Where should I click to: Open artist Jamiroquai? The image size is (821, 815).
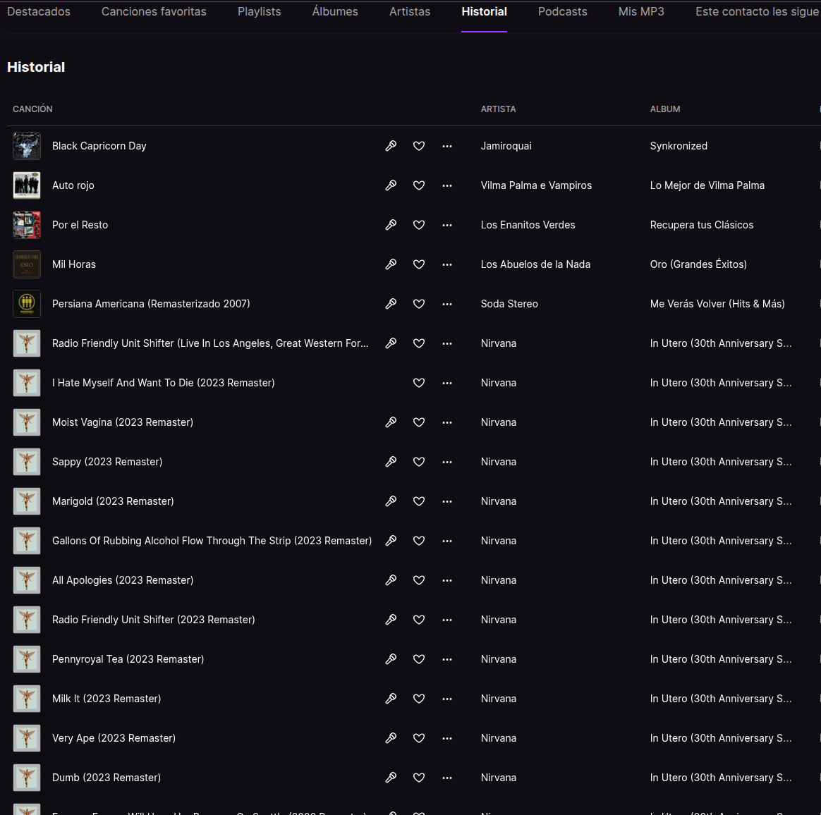(506, 146)
